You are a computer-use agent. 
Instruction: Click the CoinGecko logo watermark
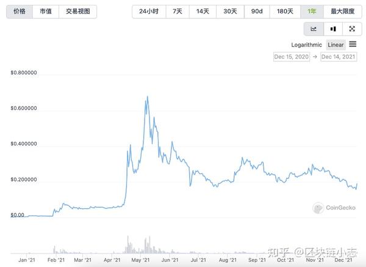click(x=334, y=208)
